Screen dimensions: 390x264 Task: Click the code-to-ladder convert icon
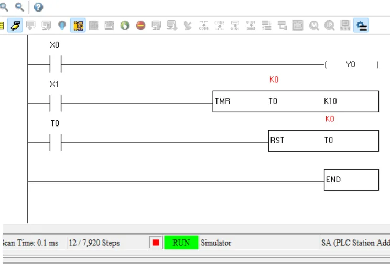[219, 25]
